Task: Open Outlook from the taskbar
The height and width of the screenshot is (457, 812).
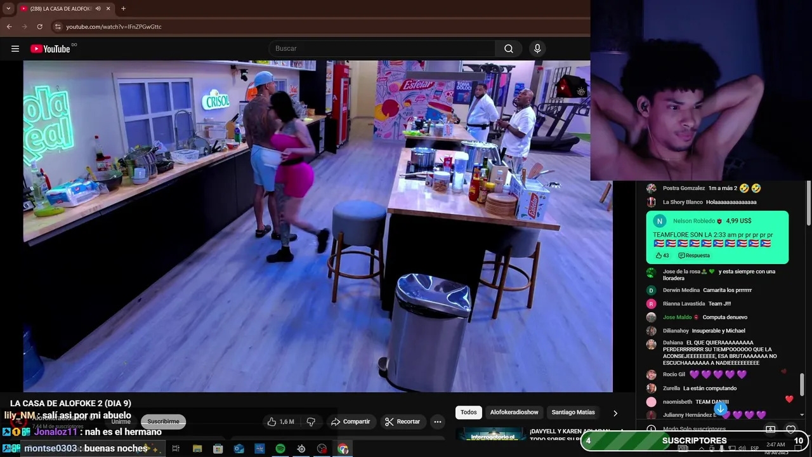Action: pos(239,449)
